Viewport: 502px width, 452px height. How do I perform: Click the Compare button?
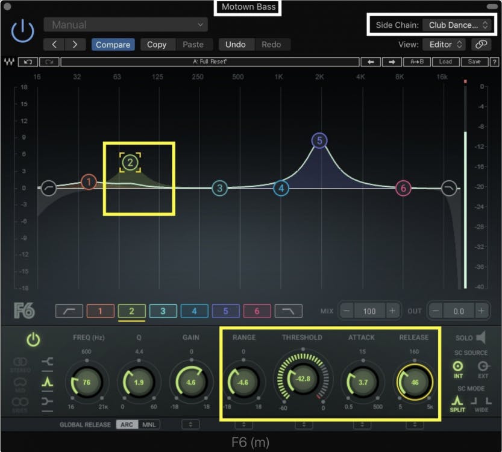pos(113,45)
